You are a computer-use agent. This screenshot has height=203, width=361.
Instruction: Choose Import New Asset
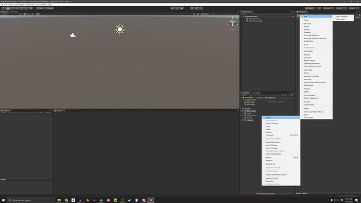tap(281, 142)
